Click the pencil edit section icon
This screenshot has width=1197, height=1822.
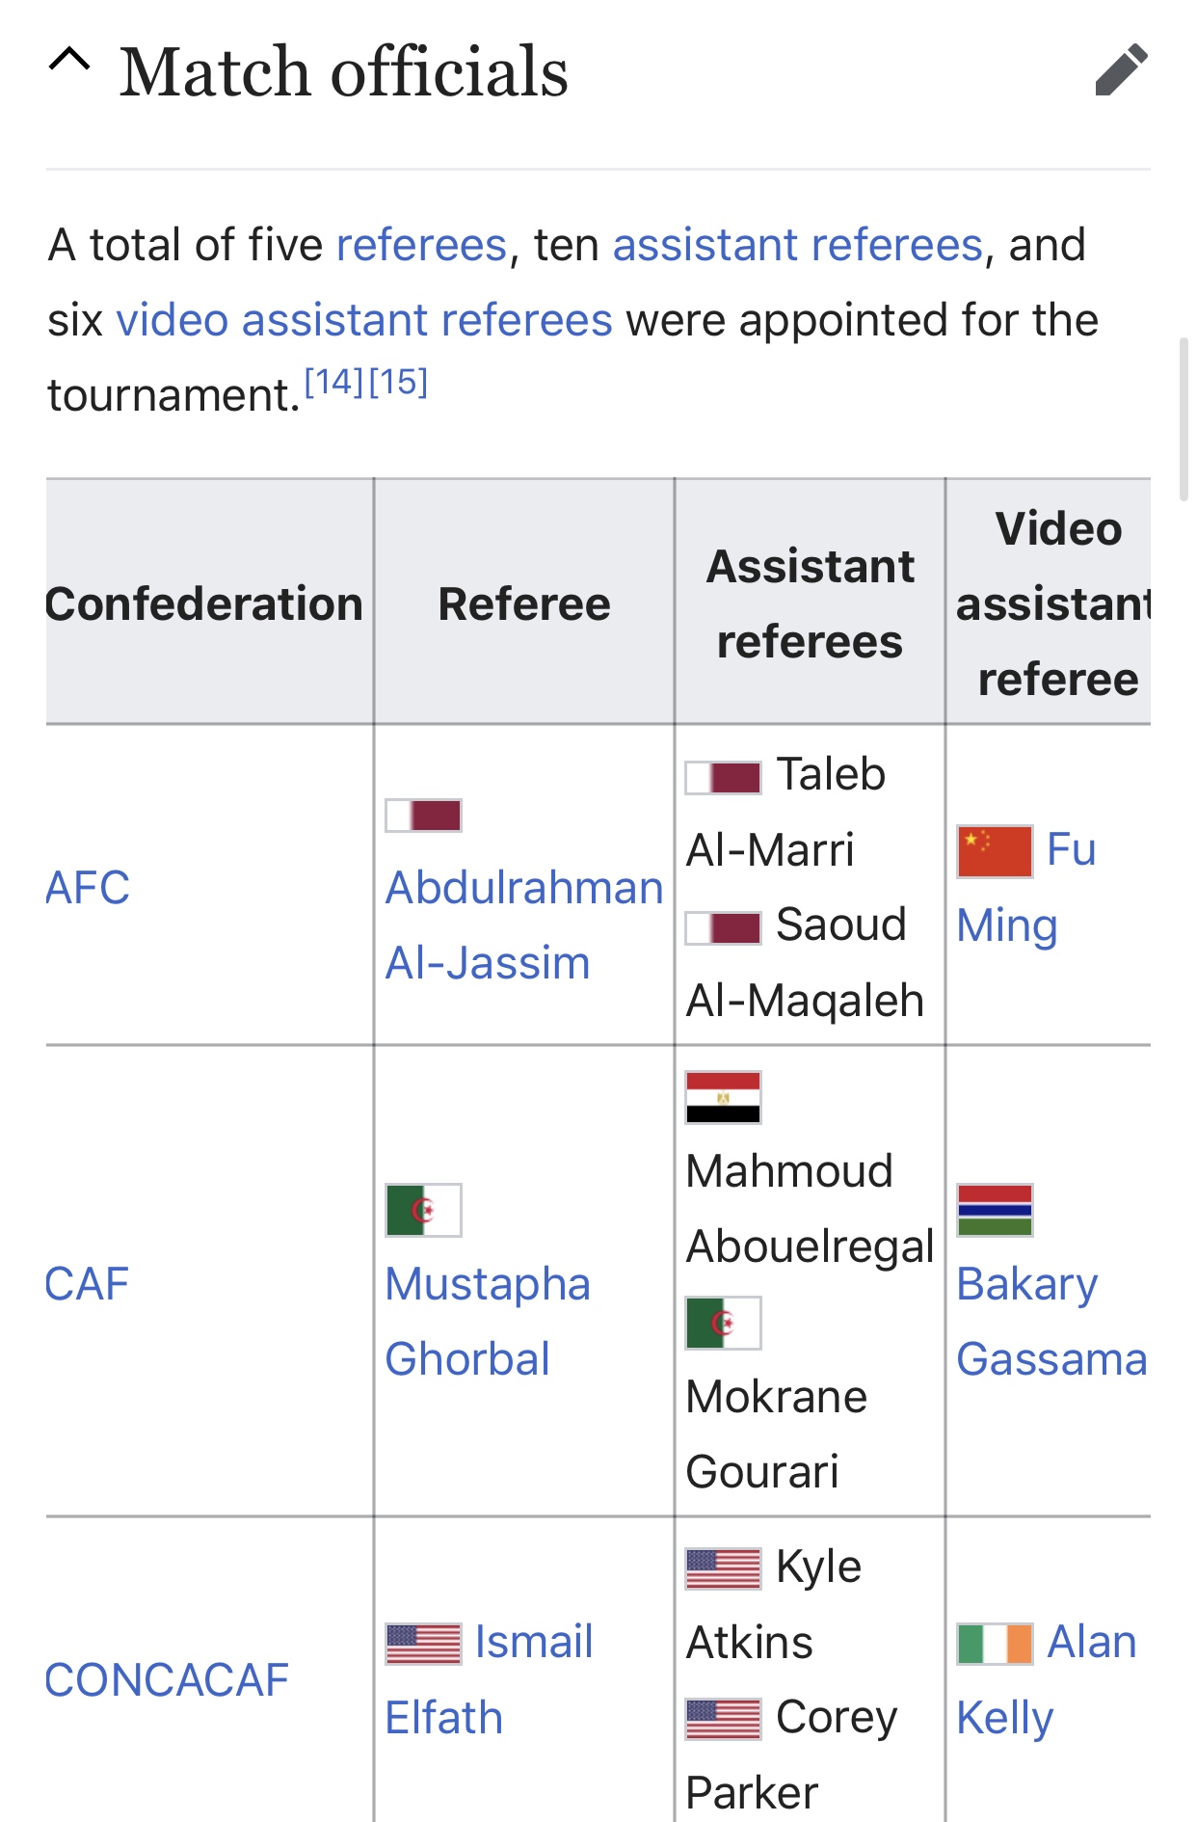pyautogui.click(x=1121, y=70)
